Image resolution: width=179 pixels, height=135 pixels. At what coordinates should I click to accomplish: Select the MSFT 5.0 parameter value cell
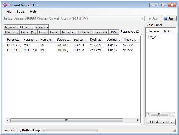point(30,50)
